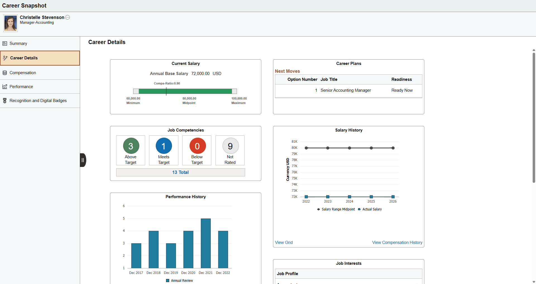Select the Meets Target competency tile

tap(164, 151)
